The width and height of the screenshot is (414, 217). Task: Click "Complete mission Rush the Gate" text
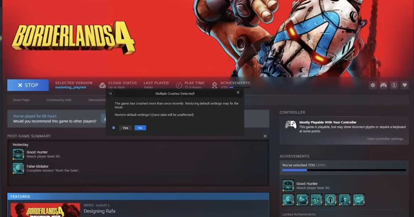[53, 170]
